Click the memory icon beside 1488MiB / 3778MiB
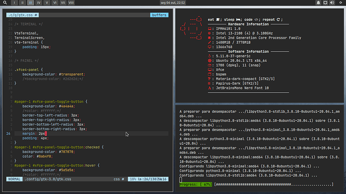This screenshot has height=194, width=346. (x=210, y=43)
